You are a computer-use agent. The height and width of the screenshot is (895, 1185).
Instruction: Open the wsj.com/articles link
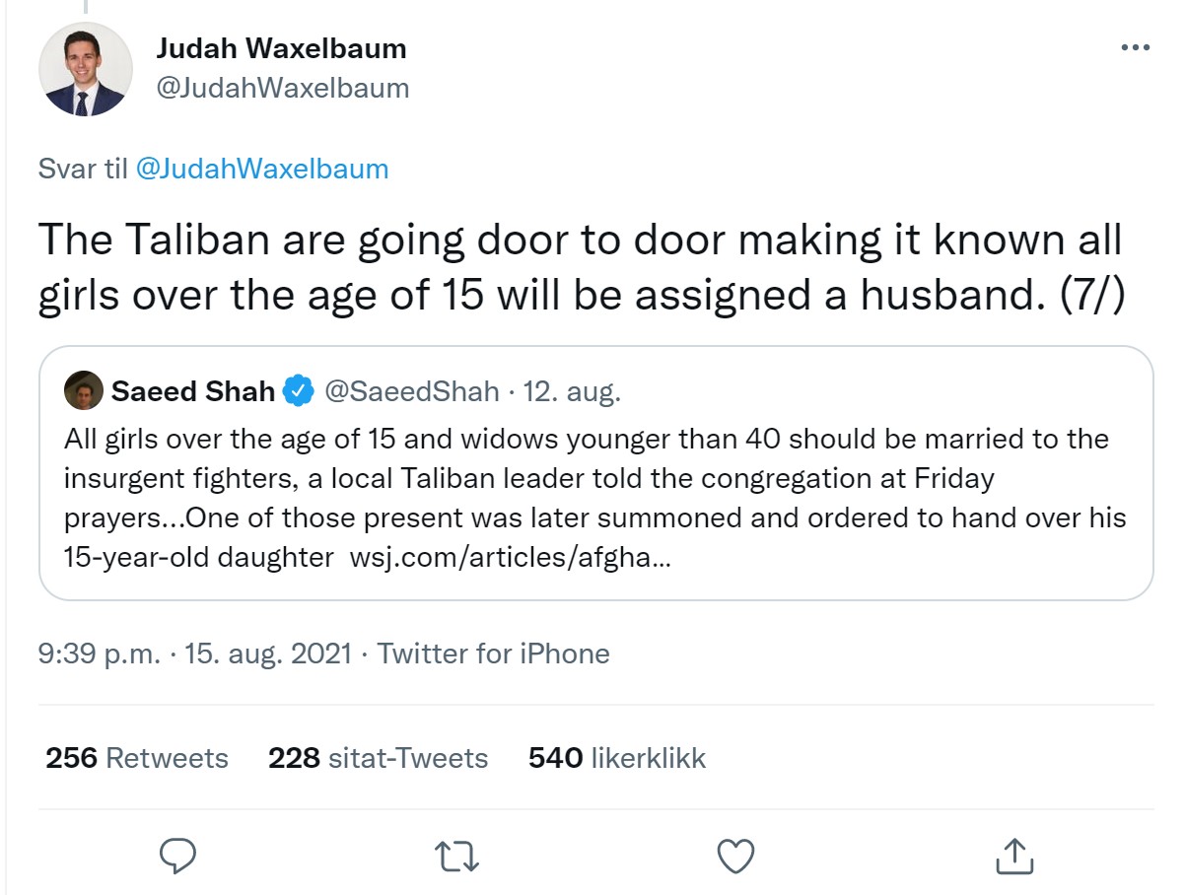coord(511,558)
